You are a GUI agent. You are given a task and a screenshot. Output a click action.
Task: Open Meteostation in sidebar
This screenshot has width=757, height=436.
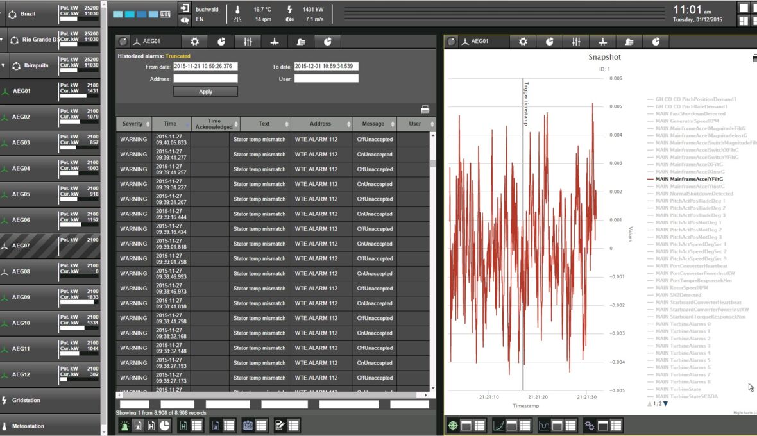tap(50, 426)
